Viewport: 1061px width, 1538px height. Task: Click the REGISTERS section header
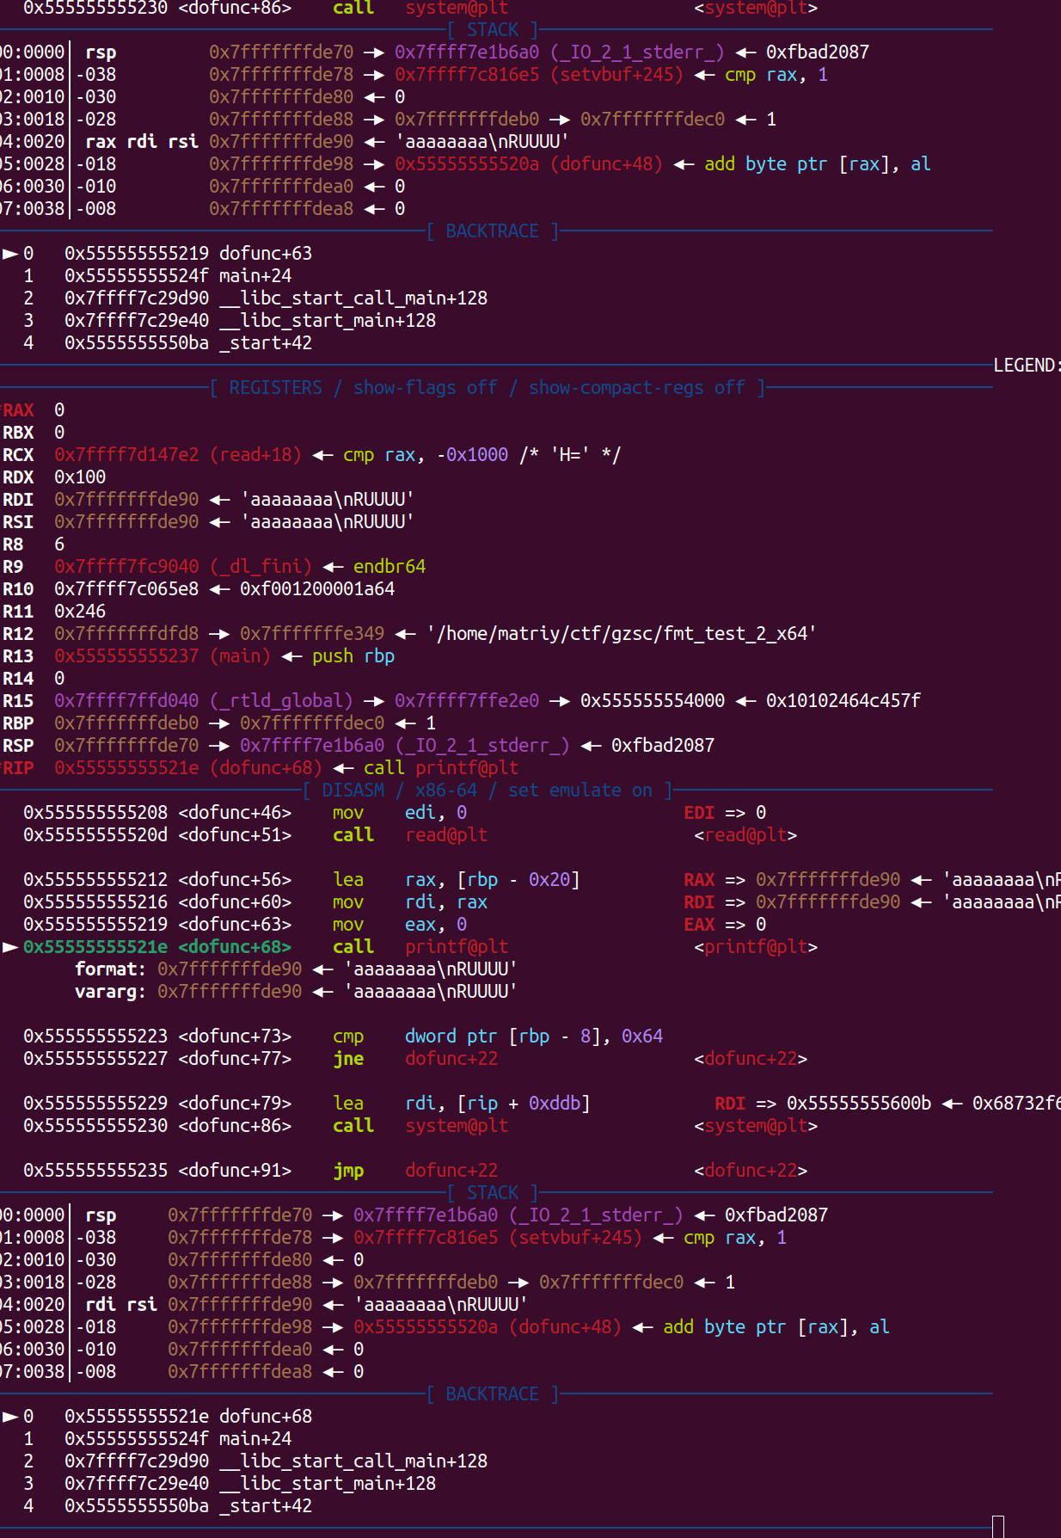(x=488, y=388)
